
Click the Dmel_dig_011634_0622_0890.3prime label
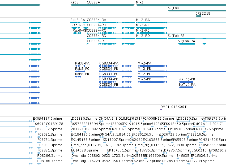click(166, 145)
